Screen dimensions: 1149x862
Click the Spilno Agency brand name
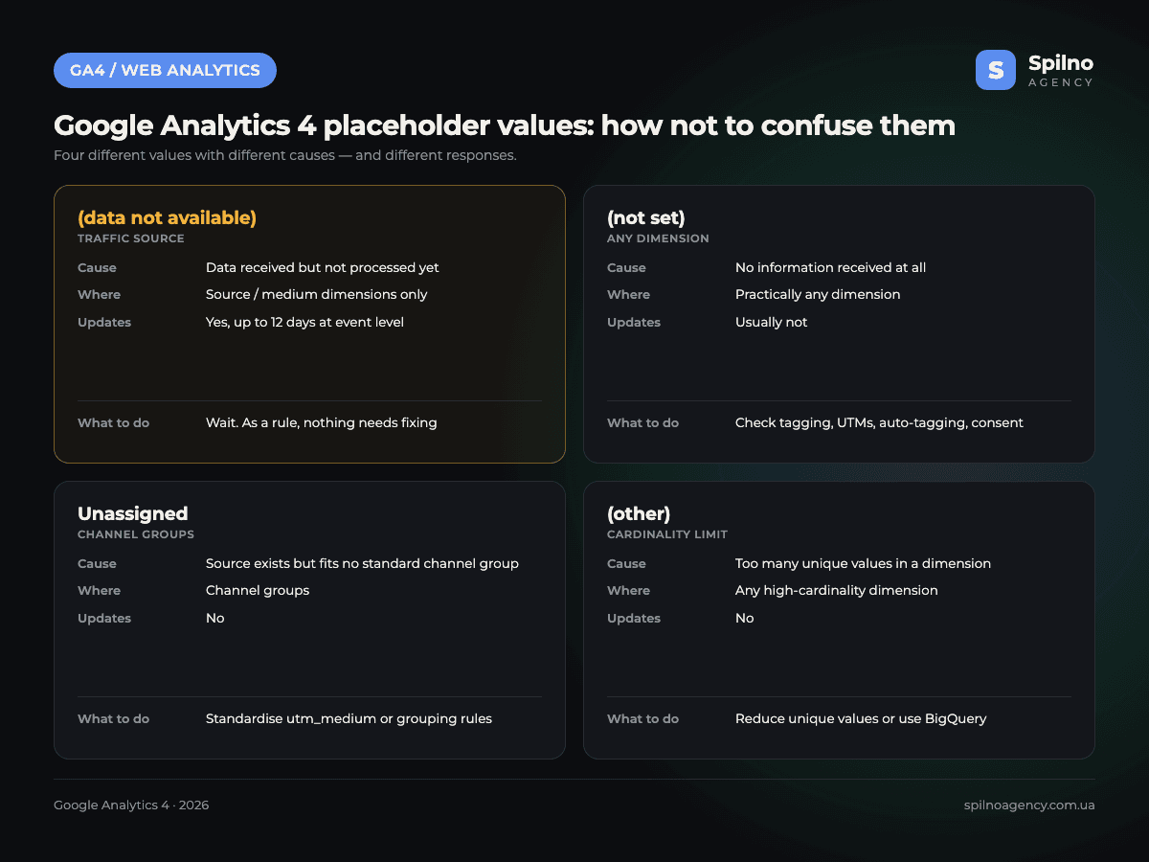(x=1061, y=70)
